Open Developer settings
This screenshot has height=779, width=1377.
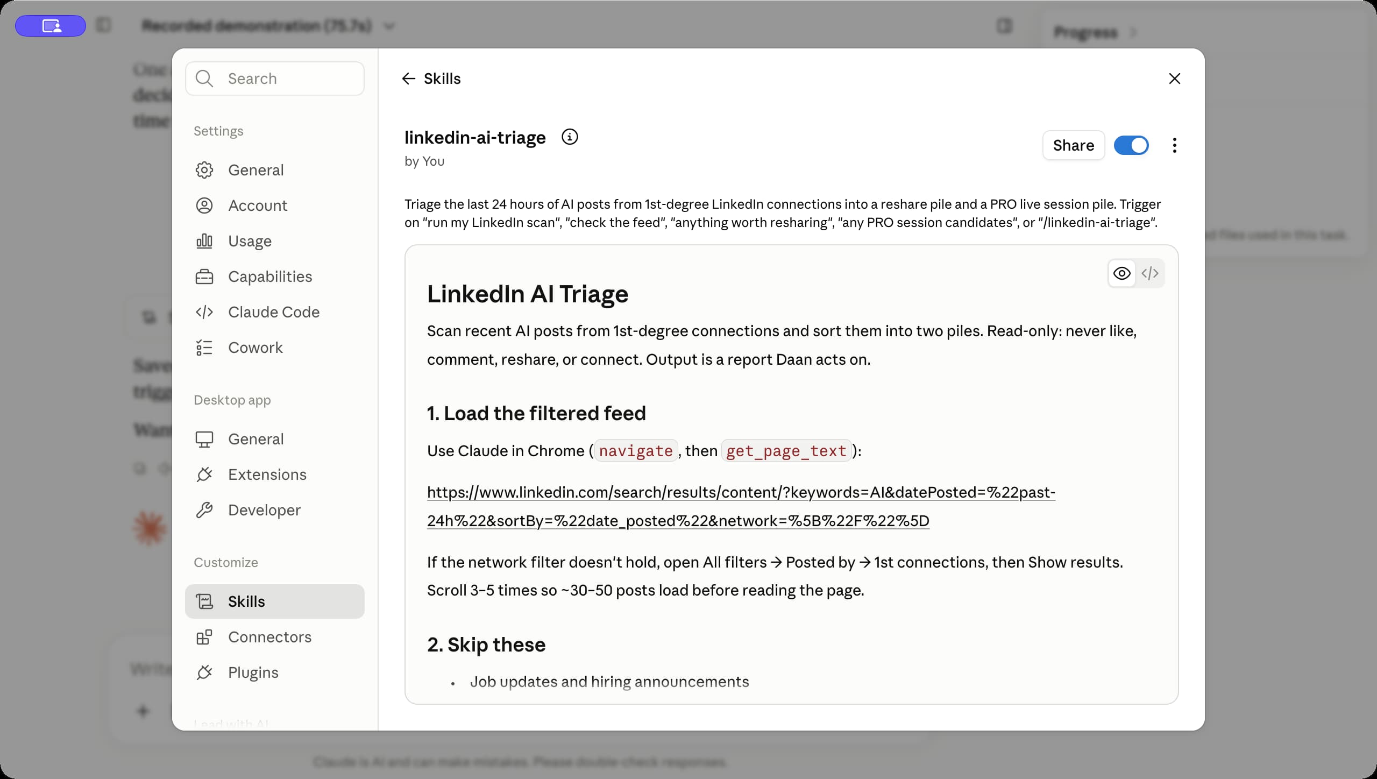coord(275,510)
